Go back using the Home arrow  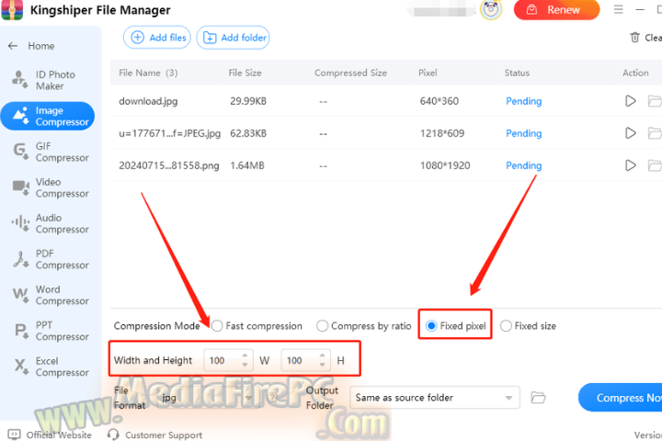click(13, 46)
